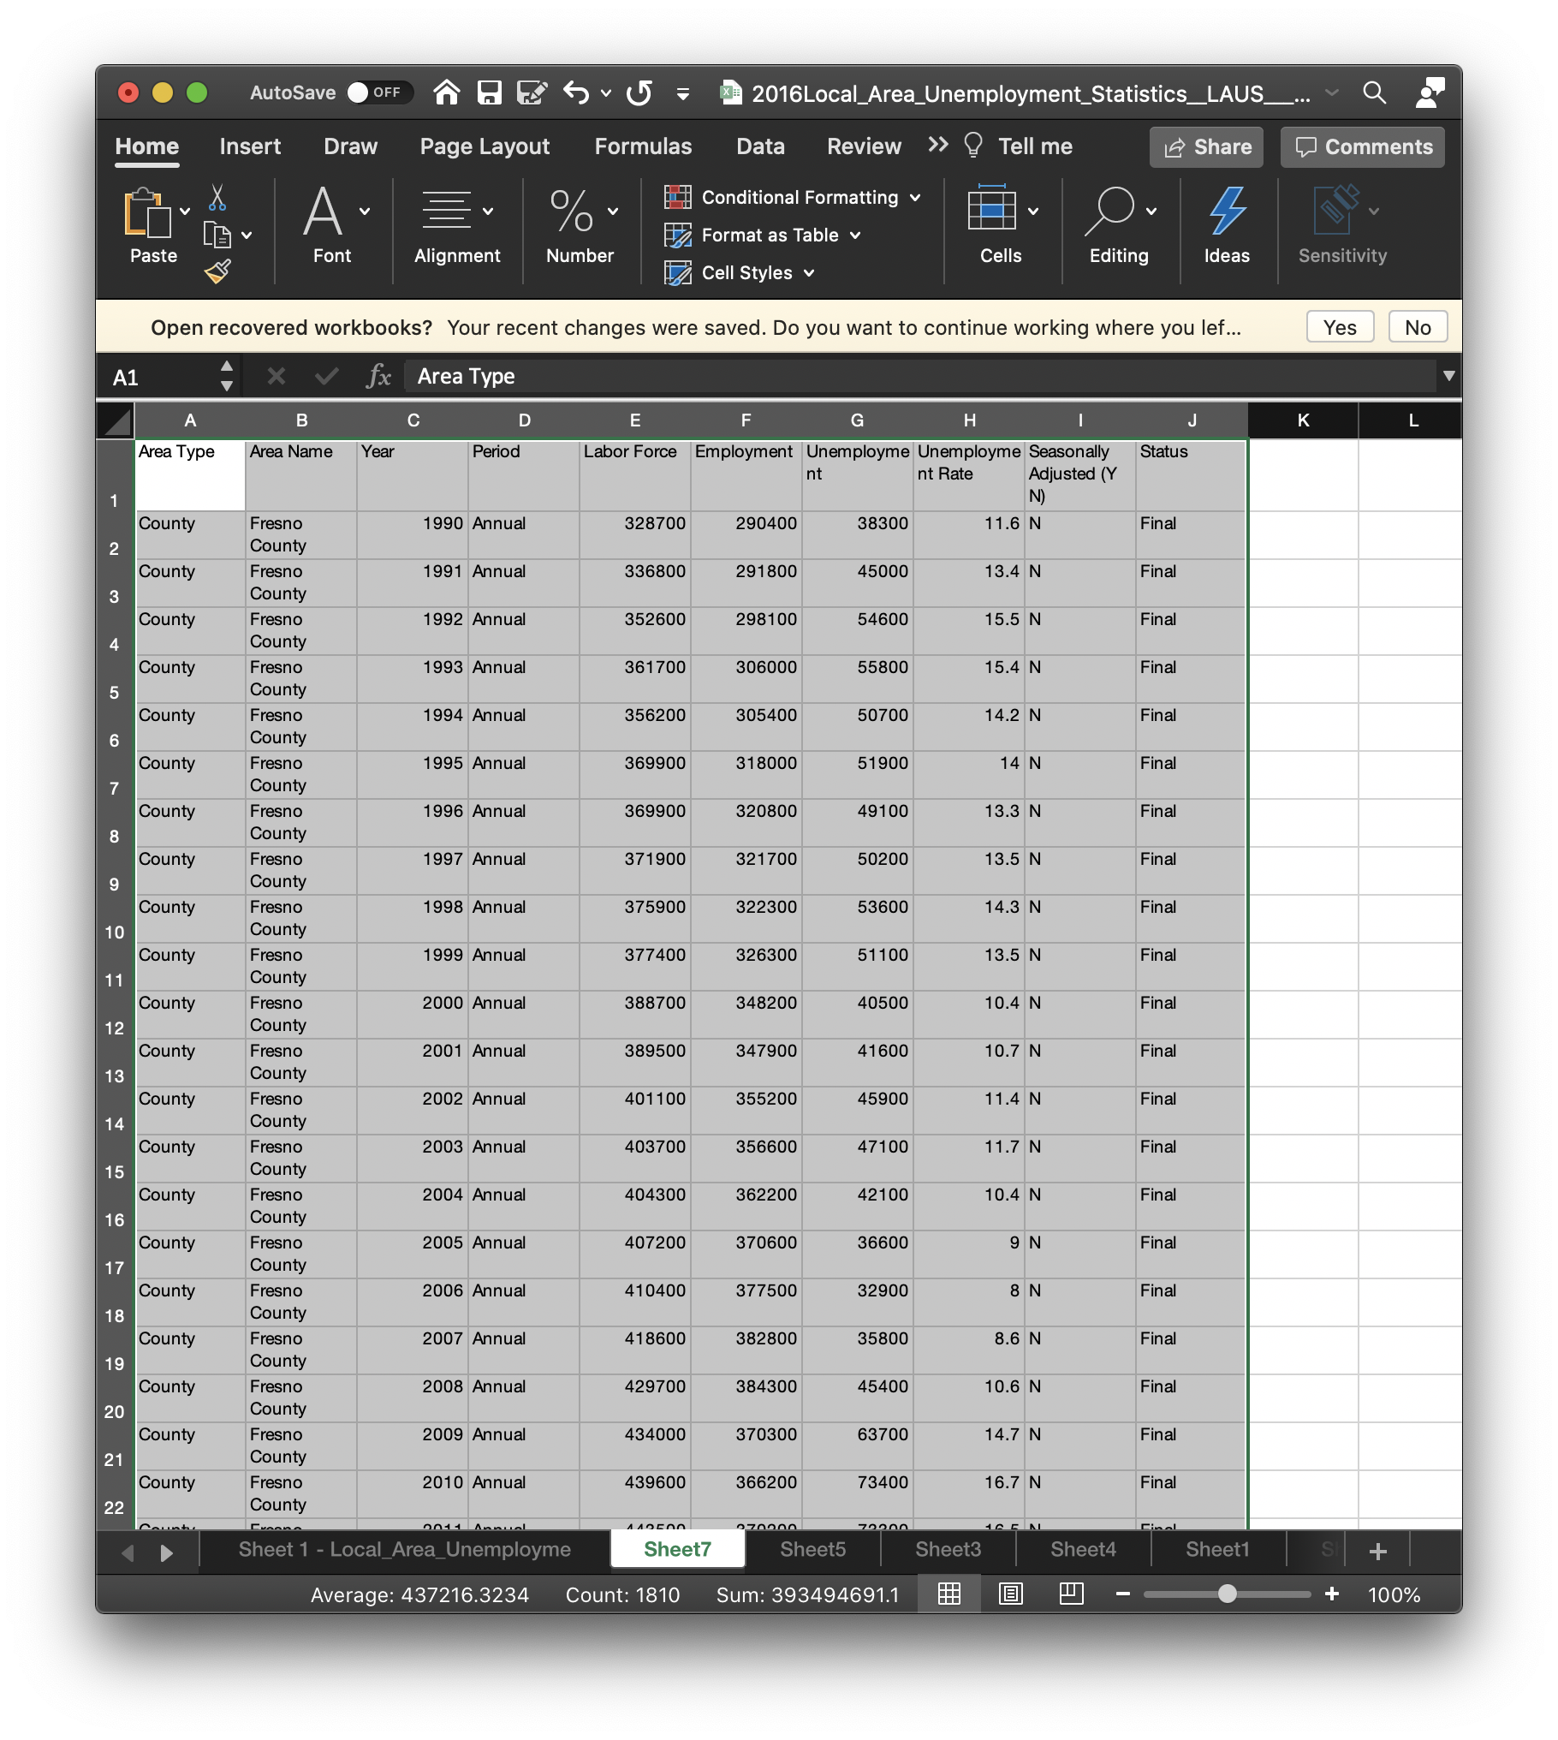This screenshot has width=1558, height=1740.
Task: Switch to Page Break Preview view
Action: pyautogui.click(x=1071, y=1594)
